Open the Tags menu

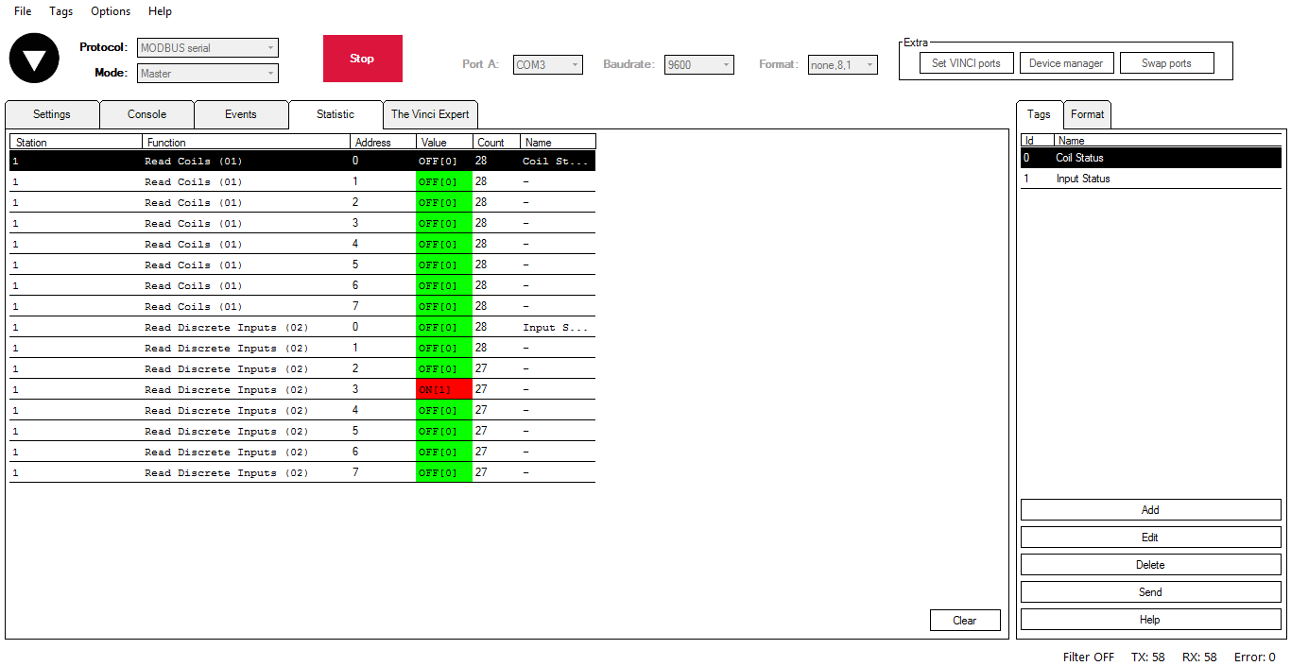(x=60, y=11)
